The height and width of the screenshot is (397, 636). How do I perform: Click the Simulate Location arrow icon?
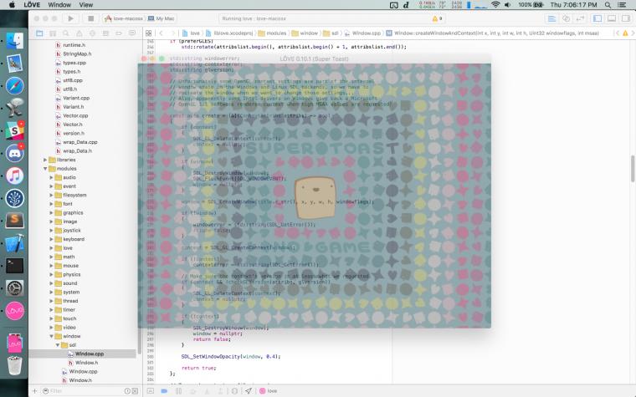pos(249,391)
